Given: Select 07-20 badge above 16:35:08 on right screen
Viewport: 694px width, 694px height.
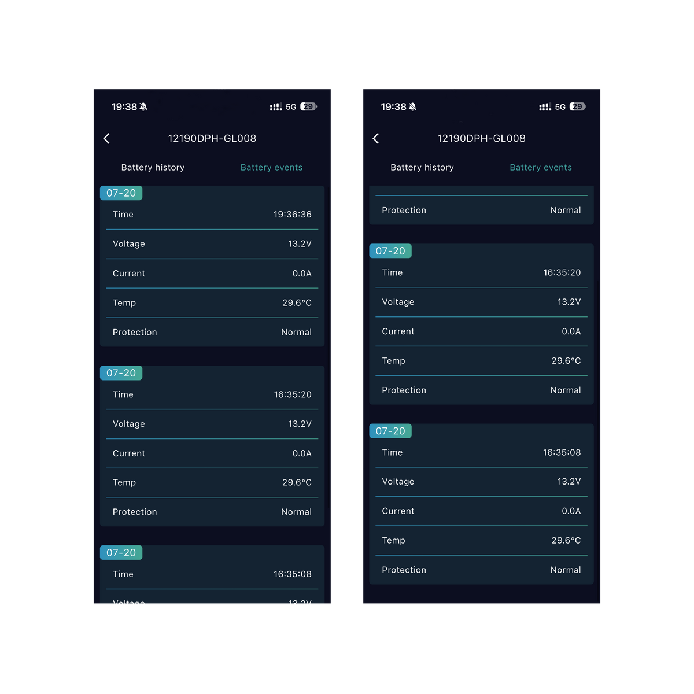Looking at the screenshot, I should click(x=391, y=431).
